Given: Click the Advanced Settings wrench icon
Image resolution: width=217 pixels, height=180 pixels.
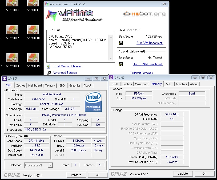Looking at the screenshot, I should click(x=49, y=73).
